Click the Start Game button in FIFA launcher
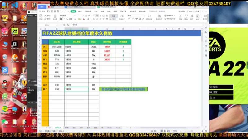Viewport: 248px width, 139px height. pyautogui.click(x=221, y=87)
